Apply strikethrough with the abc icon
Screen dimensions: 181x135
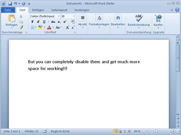tap(53, 22)
